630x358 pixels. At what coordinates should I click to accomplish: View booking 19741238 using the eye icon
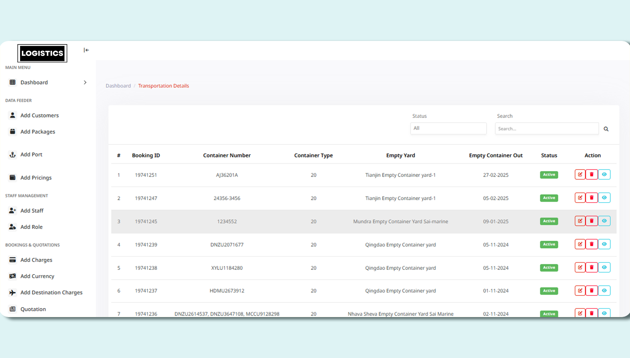pyautogui.click(x=604, y=268)
